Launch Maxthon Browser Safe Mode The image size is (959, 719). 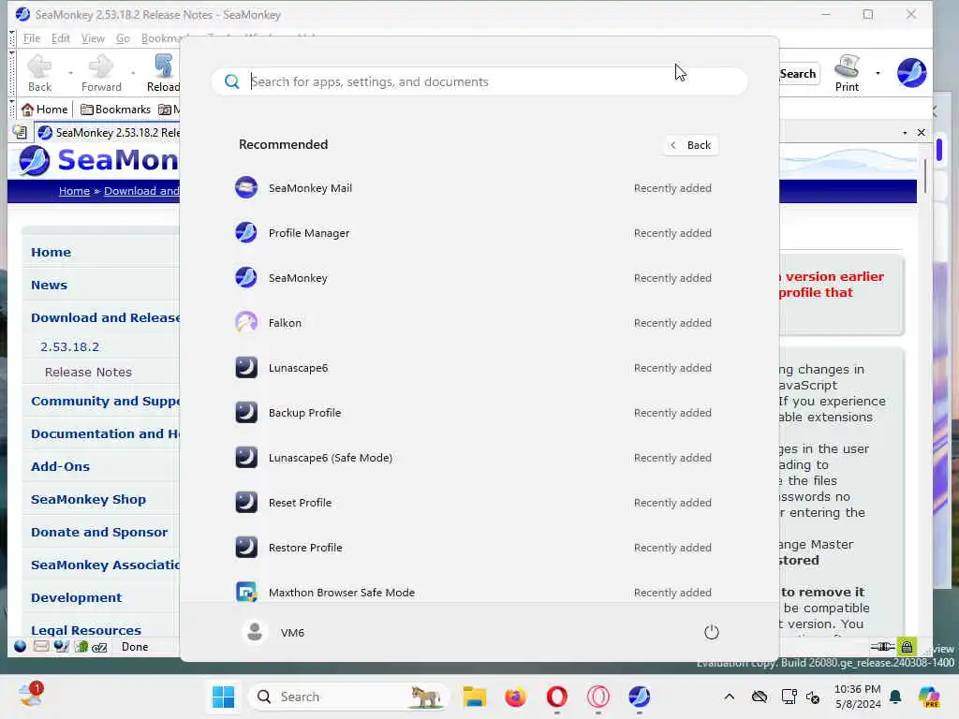pos(475,592)
